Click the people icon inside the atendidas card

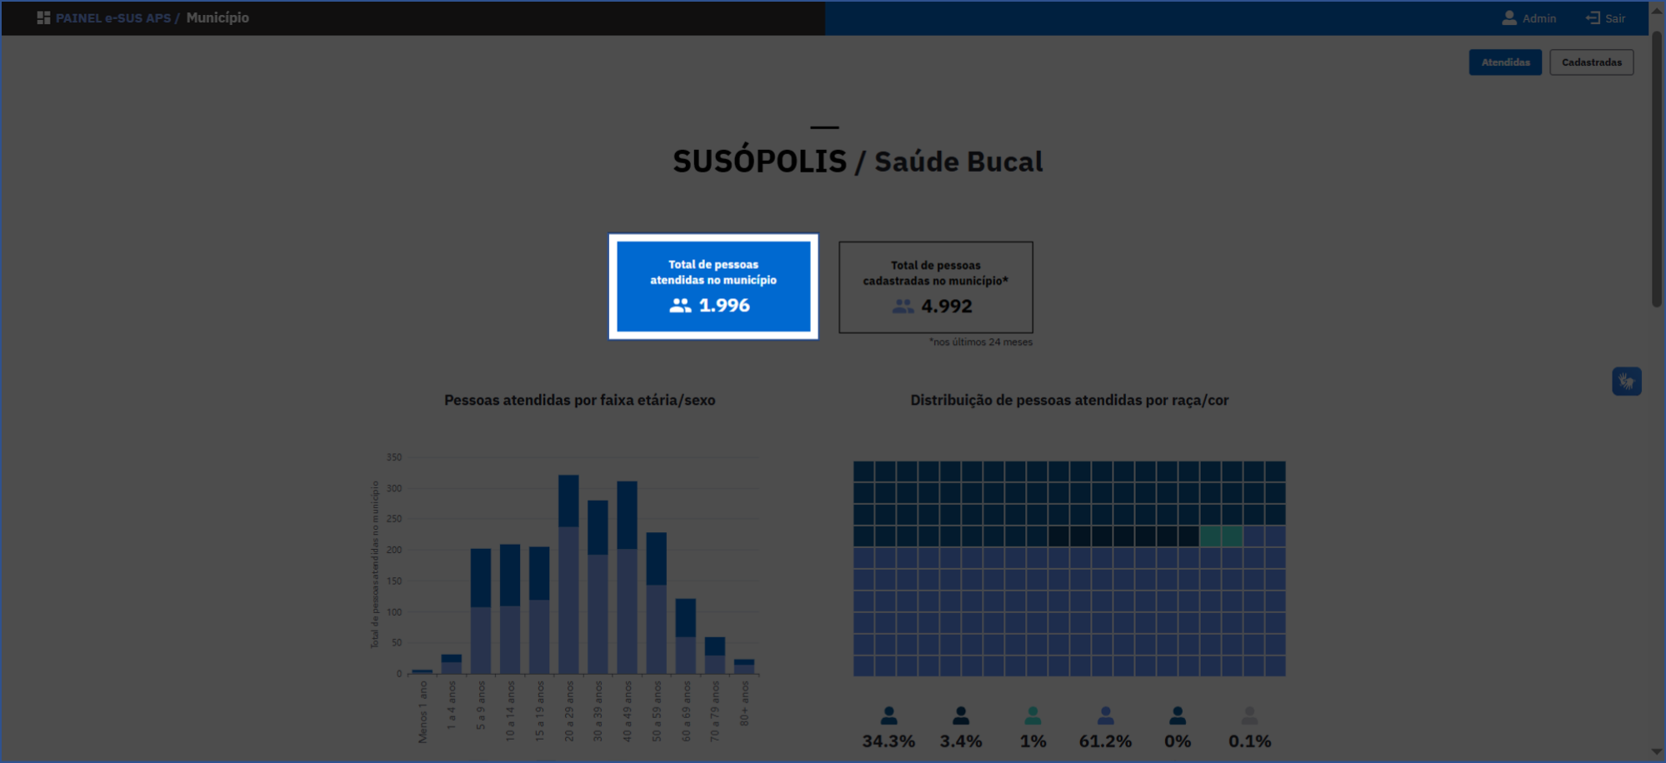(x=679, y=306)
